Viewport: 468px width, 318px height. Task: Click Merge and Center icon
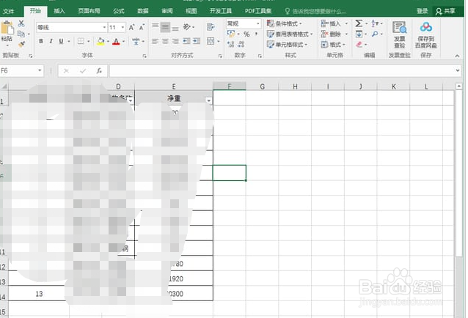211,41
